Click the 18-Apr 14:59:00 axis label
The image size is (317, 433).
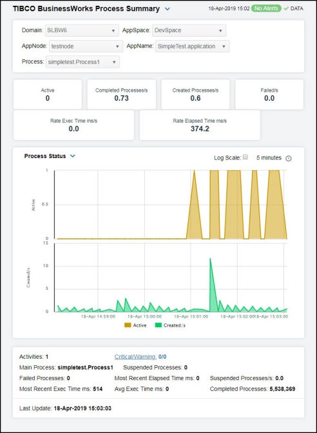(x=98, y=316)
